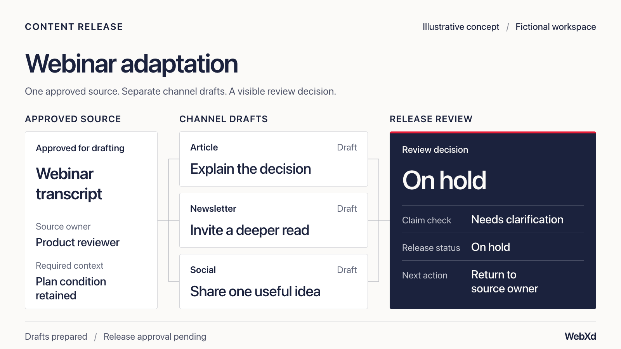Image resolution: width=621 pixels, height=349 pixels.
Task: Click the 'Next action' row label
Action: (425, 275)
